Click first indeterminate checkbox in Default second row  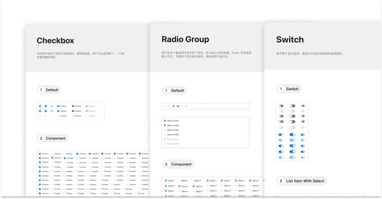pos(40,111)
